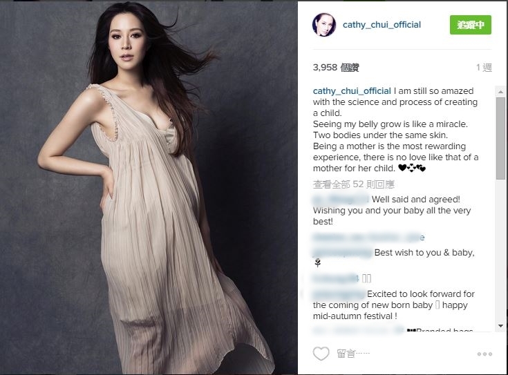The width and height of the screenshot is (508, 375).
Task: Click the scrollbar up arrow in the comments
Action: pos(500,92)
